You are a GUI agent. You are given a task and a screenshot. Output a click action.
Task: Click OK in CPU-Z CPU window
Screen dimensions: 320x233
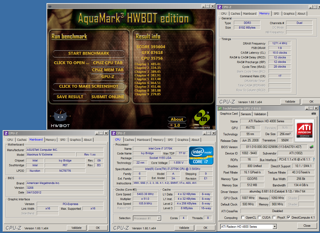(x=205, y=228)
